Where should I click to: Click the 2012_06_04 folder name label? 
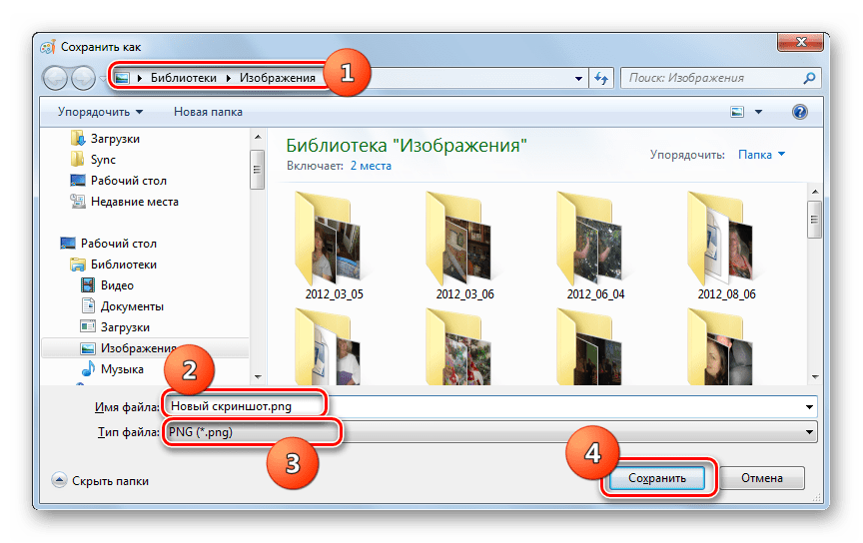pyautogui.click(x=595, y=294)
